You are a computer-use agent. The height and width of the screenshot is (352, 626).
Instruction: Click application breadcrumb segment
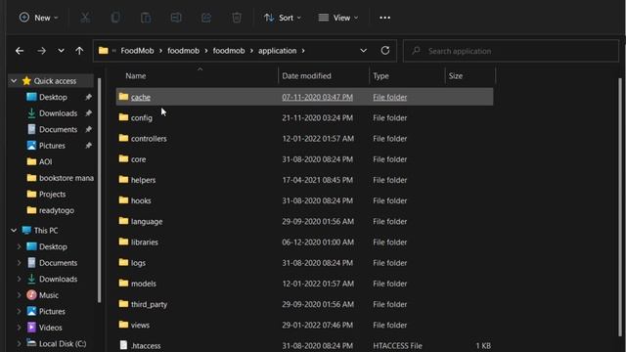click(x=277, y=51)
